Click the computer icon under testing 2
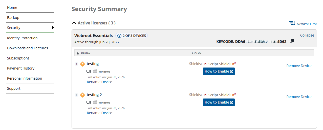Screen dimensions: 323x130 (x=89, y=103)
